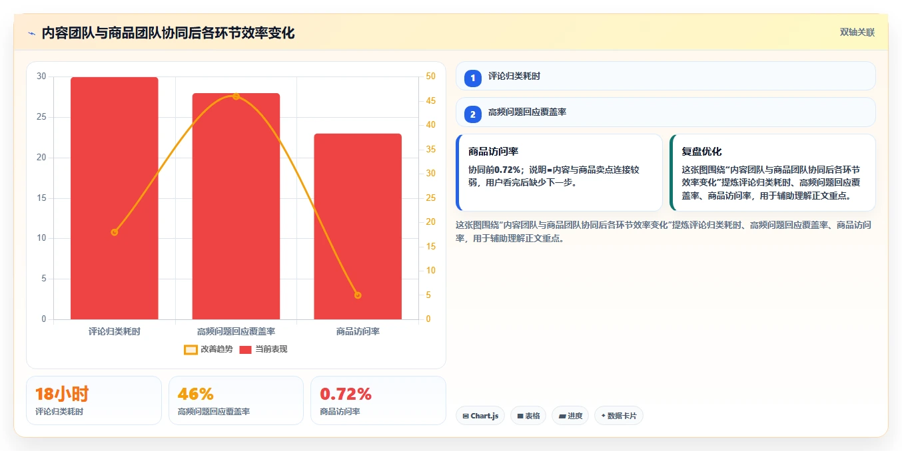Click the star icon in 数据卡片 chip
Screen dimensions: 902x451
click(603, 416)
